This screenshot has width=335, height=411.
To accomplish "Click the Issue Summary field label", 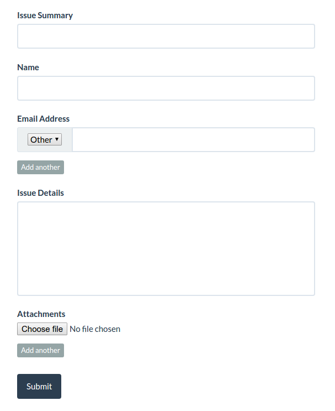I will 45,15.
